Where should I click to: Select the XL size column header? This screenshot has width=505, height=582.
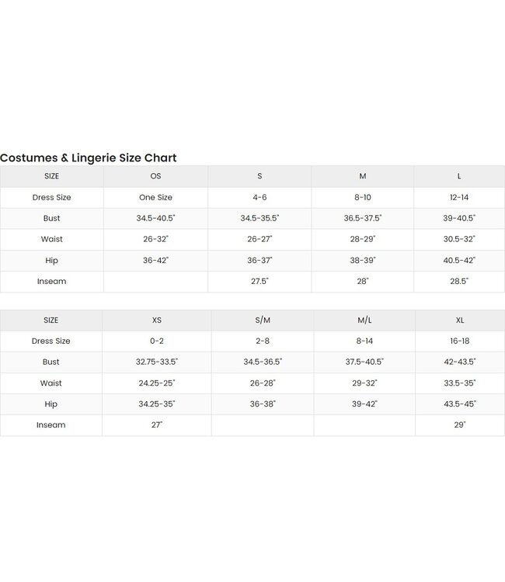(x=459, y=320)
